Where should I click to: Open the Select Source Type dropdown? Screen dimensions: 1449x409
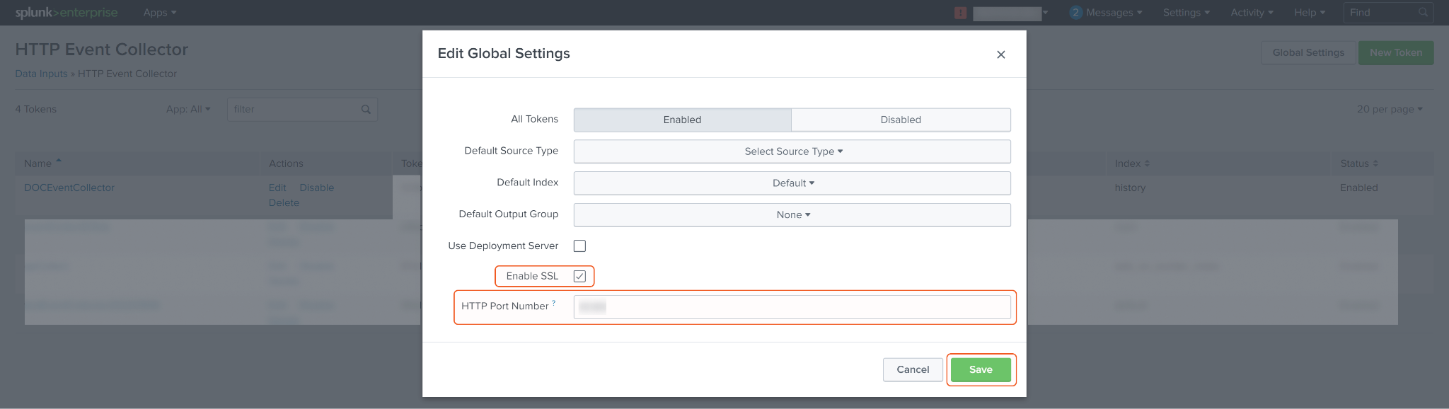(x=792, y=151)
